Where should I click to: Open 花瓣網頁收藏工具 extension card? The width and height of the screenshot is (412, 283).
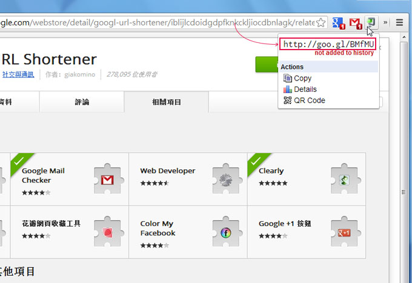pos(70,232)
